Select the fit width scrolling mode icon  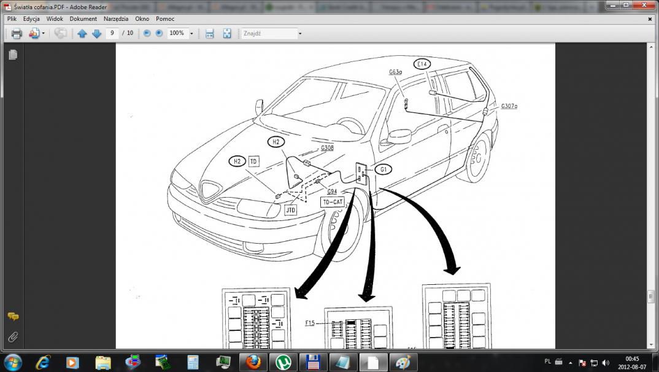point(210,33)
